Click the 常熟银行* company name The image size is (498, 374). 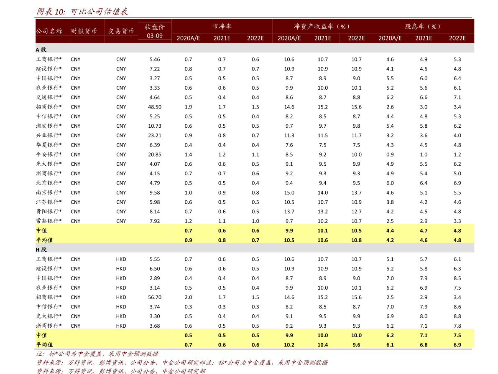[49, 221]
